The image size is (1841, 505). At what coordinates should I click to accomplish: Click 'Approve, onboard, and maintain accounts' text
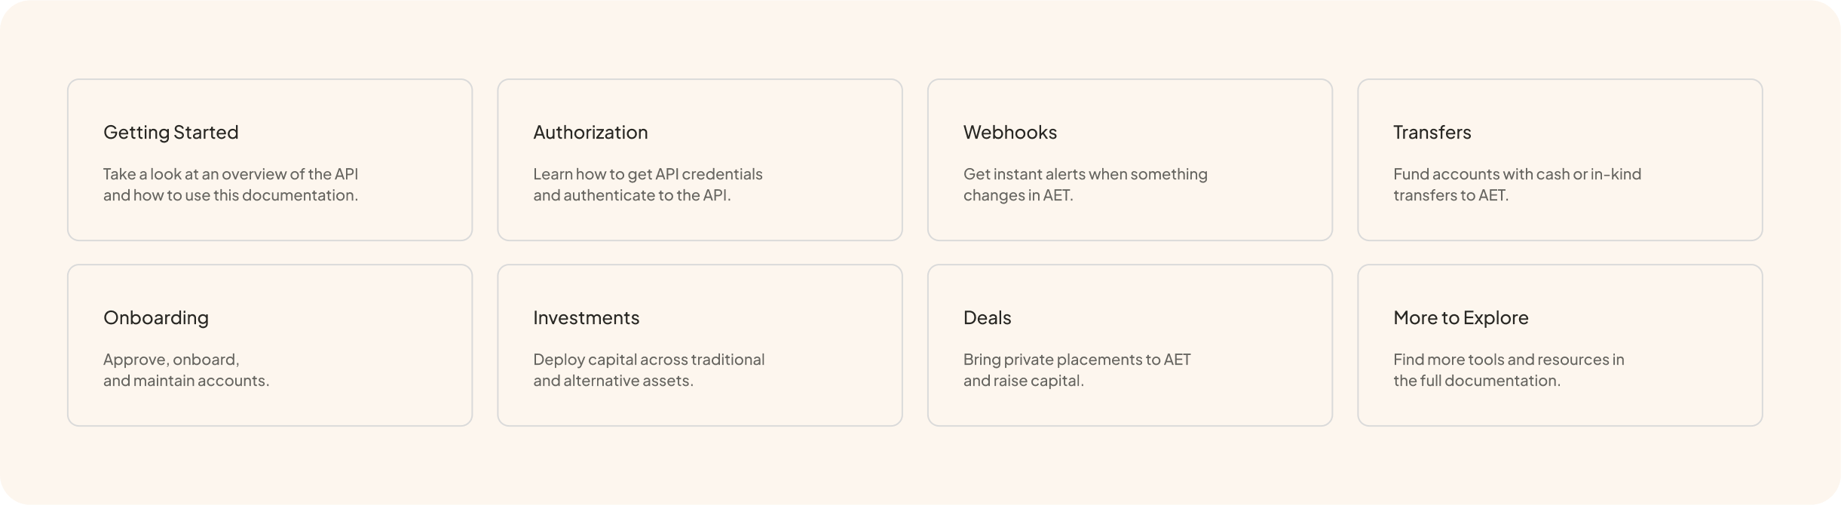186,370
